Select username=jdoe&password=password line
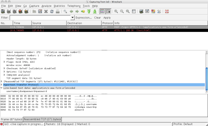This screenshot has height=126, width=208. coord(27,91)
